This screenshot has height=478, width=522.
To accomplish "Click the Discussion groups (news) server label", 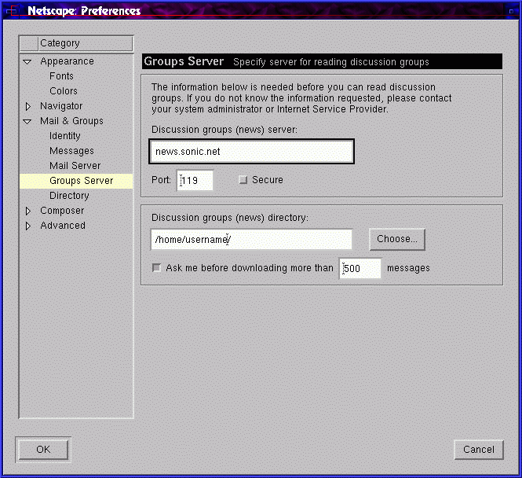I will (x=224, y=130).
